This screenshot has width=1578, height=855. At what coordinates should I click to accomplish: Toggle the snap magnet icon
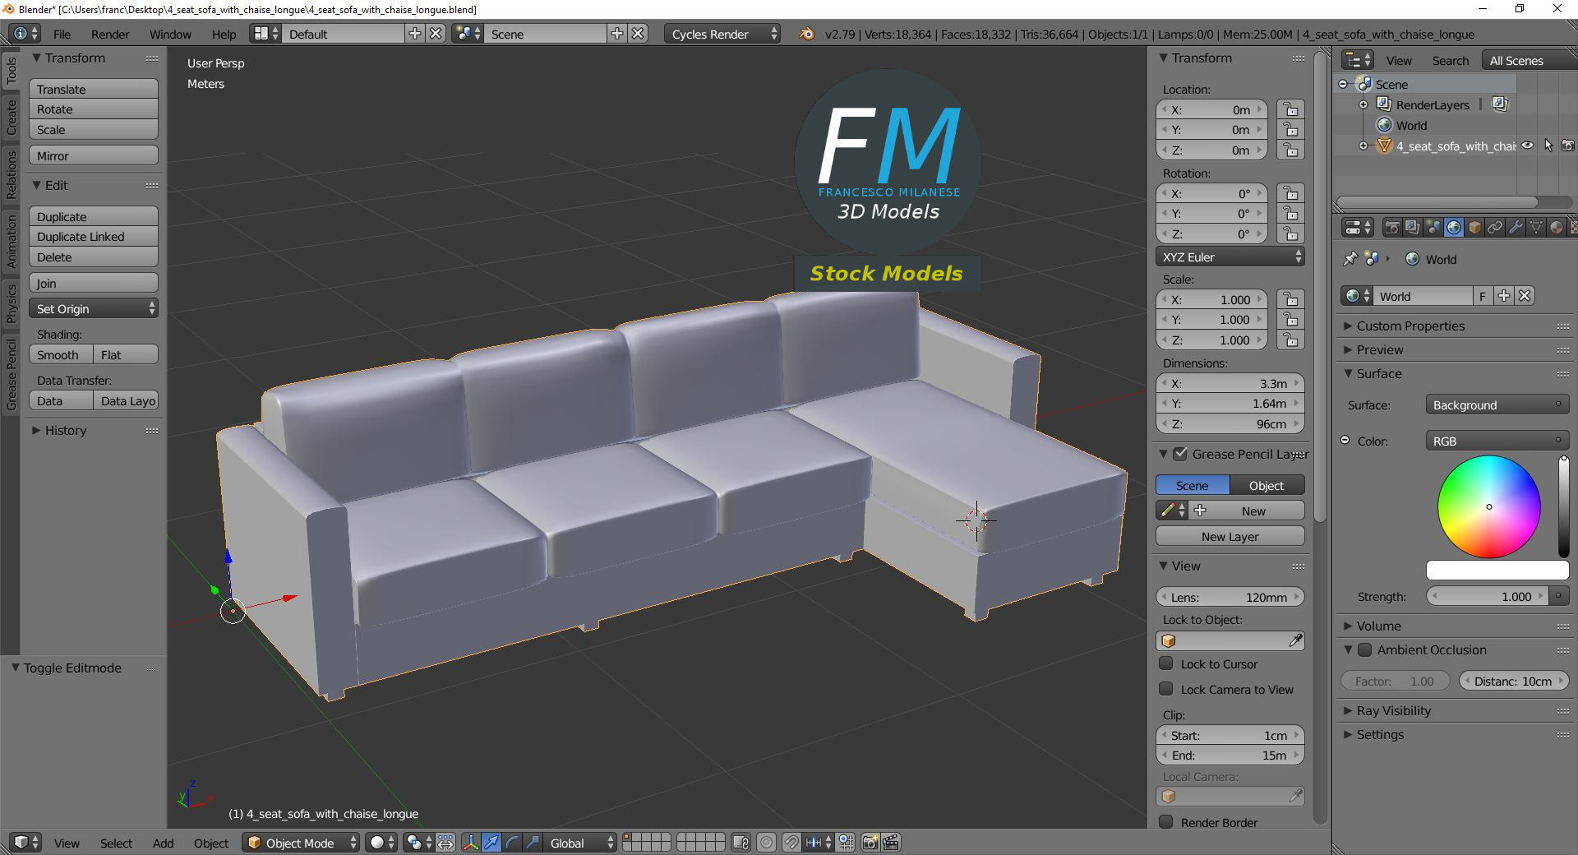[791, 843]
